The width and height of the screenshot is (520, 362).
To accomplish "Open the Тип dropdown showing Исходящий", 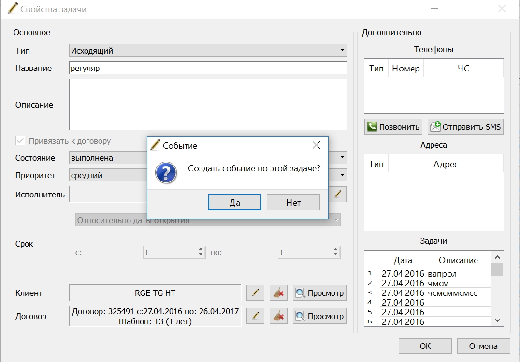I will [208, 50].
